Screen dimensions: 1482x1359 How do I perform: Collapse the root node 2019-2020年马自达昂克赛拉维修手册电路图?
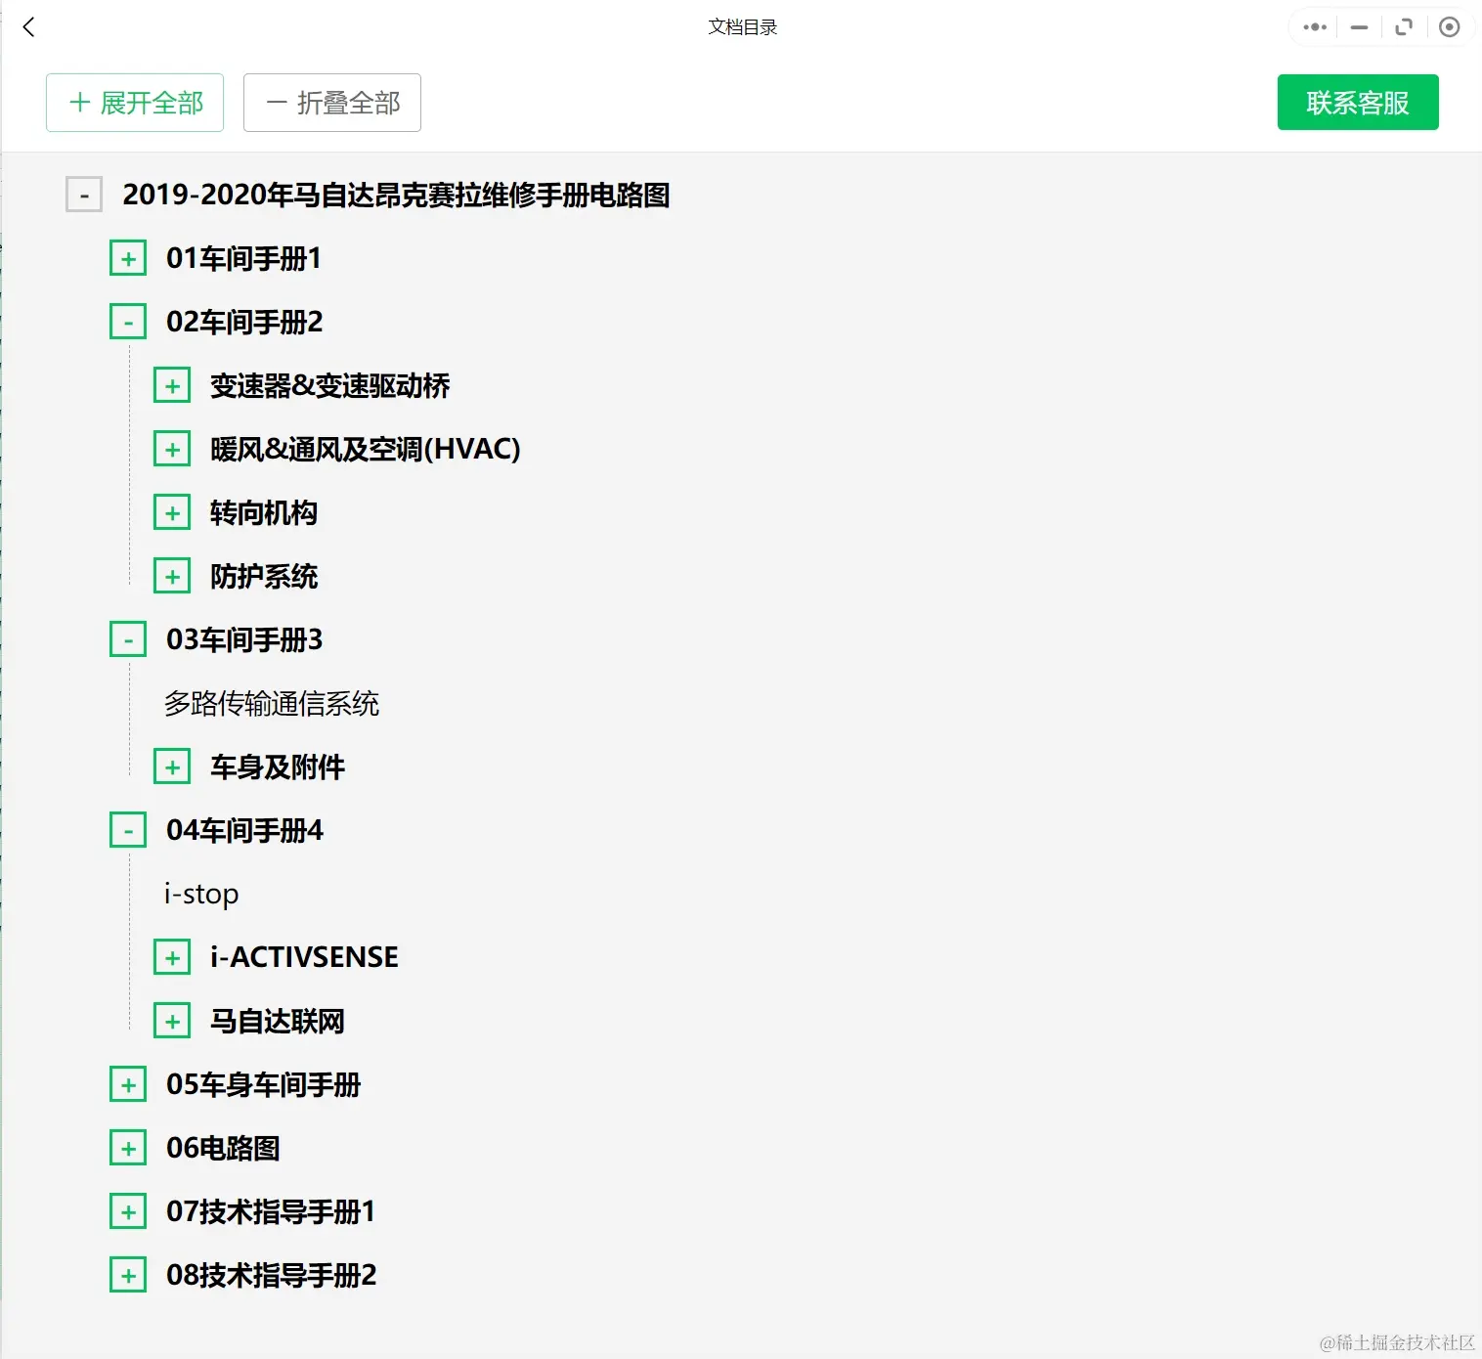click(x=84, y=195)
